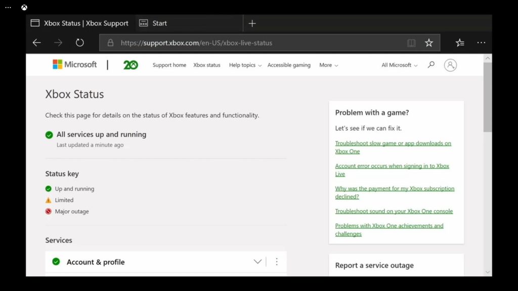Open Account error occurs when signing in link
The image size is (518, 291).
(392, 170)
